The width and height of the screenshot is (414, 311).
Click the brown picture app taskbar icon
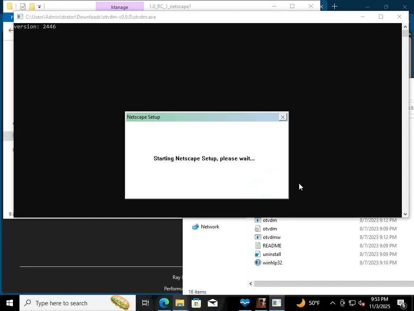[261, 303]
